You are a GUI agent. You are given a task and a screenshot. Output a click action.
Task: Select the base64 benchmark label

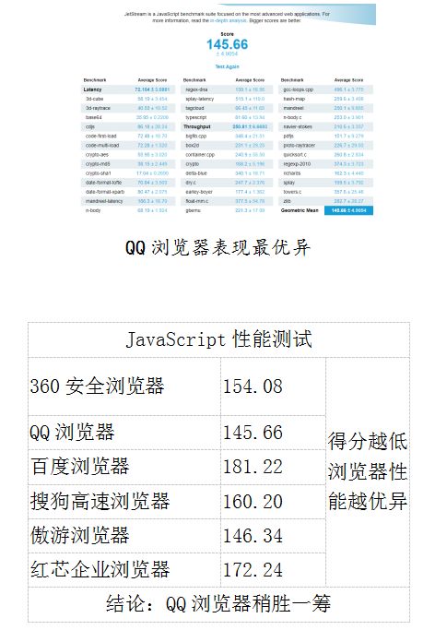pos(94,117)
